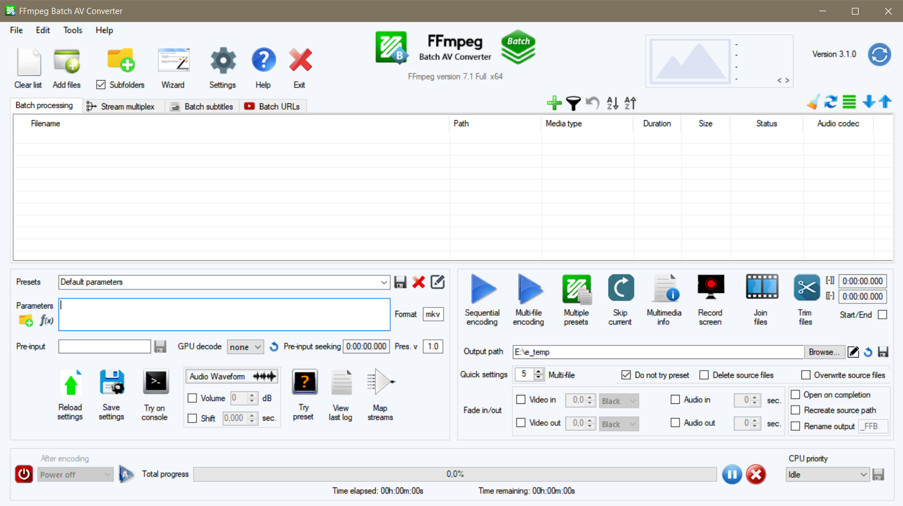Screen dimensions: 903x506
Task: Click the Audio Waveform button
Action: [x=232, y=376]
